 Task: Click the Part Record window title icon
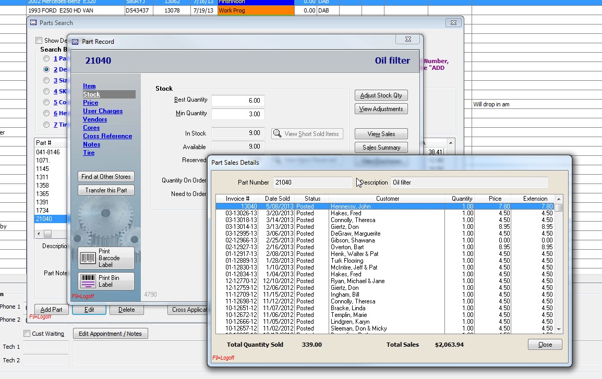tap(75, 41)
